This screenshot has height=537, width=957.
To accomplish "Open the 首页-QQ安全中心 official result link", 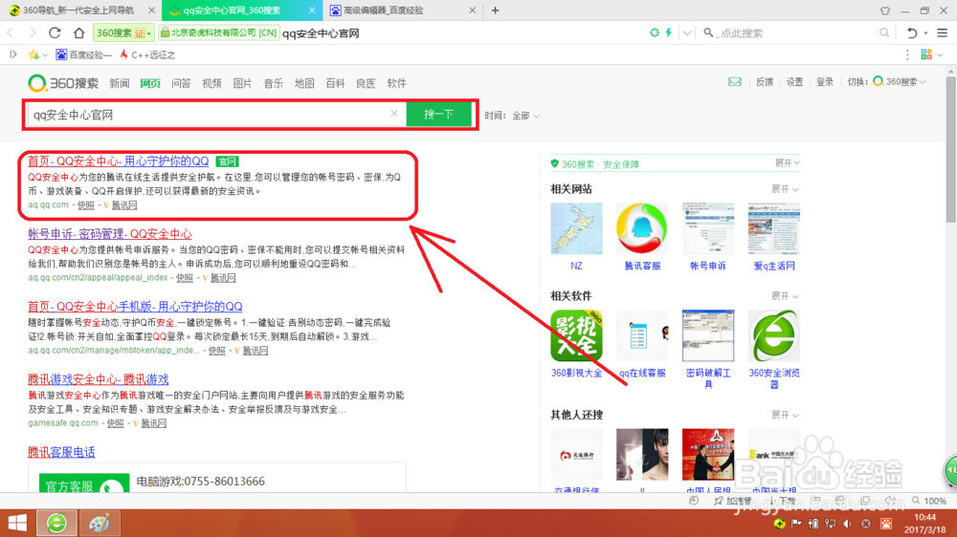I will pyautogui.click(x=119, y=161).
